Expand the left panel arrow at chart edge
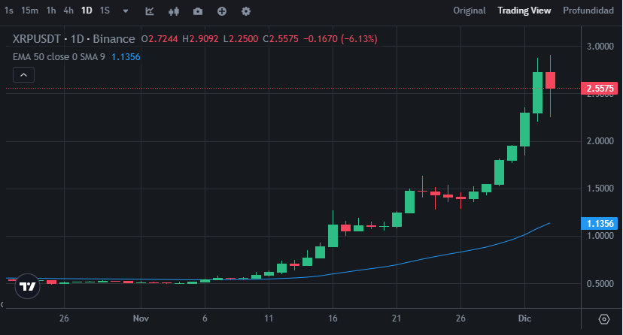The width and height of the screenshot is (623, 335). [x=2, y=304]
